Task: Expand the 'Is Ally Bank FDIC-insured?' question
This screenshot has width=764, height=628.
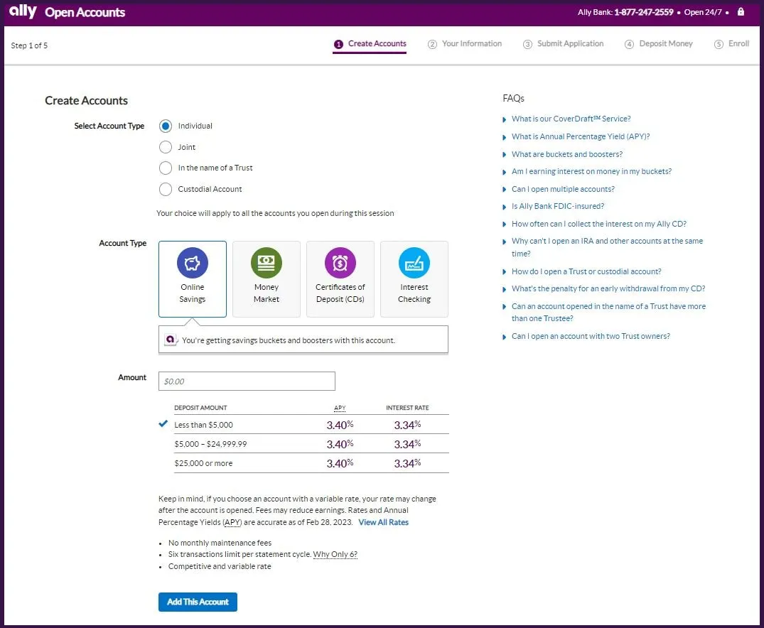Action: pyautogui.click(x=557, y=206)
